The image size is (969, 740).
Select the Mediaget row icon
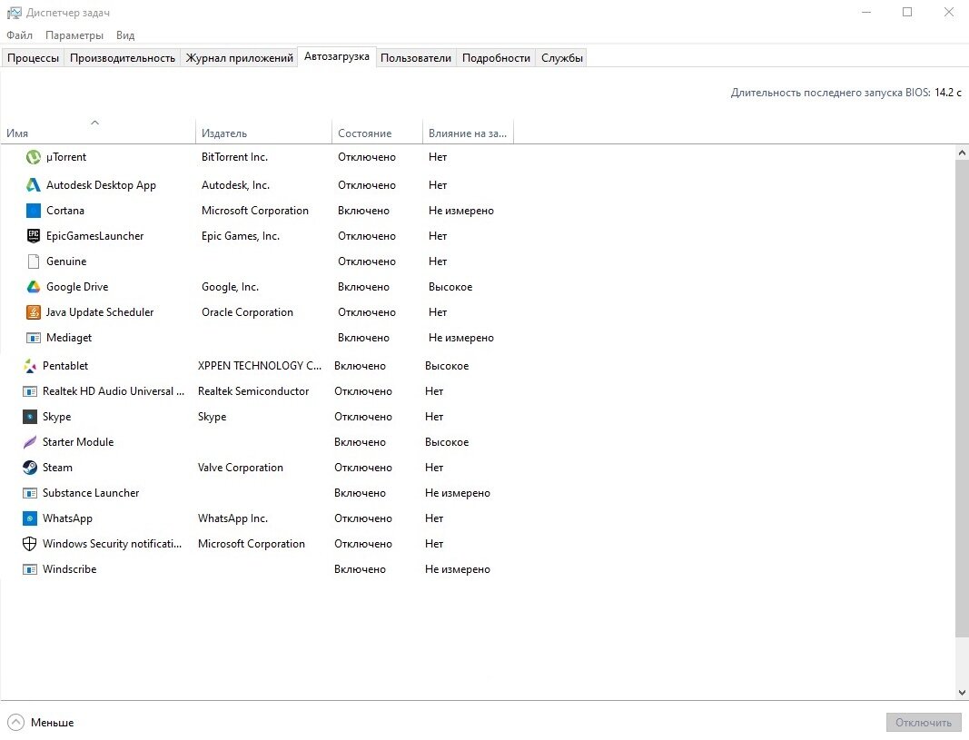[34, 338]
